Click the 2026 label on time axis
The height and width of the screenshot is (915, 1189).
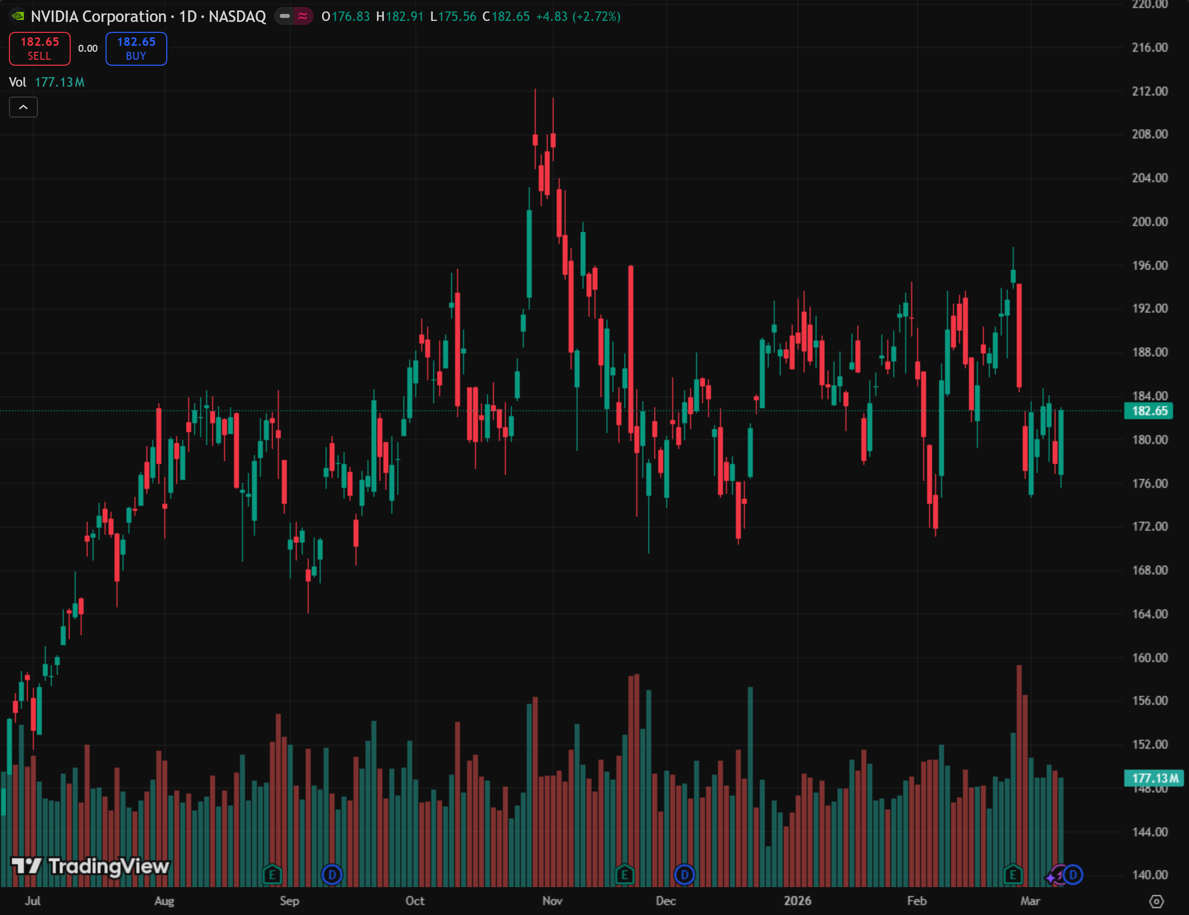coord(797,901)
